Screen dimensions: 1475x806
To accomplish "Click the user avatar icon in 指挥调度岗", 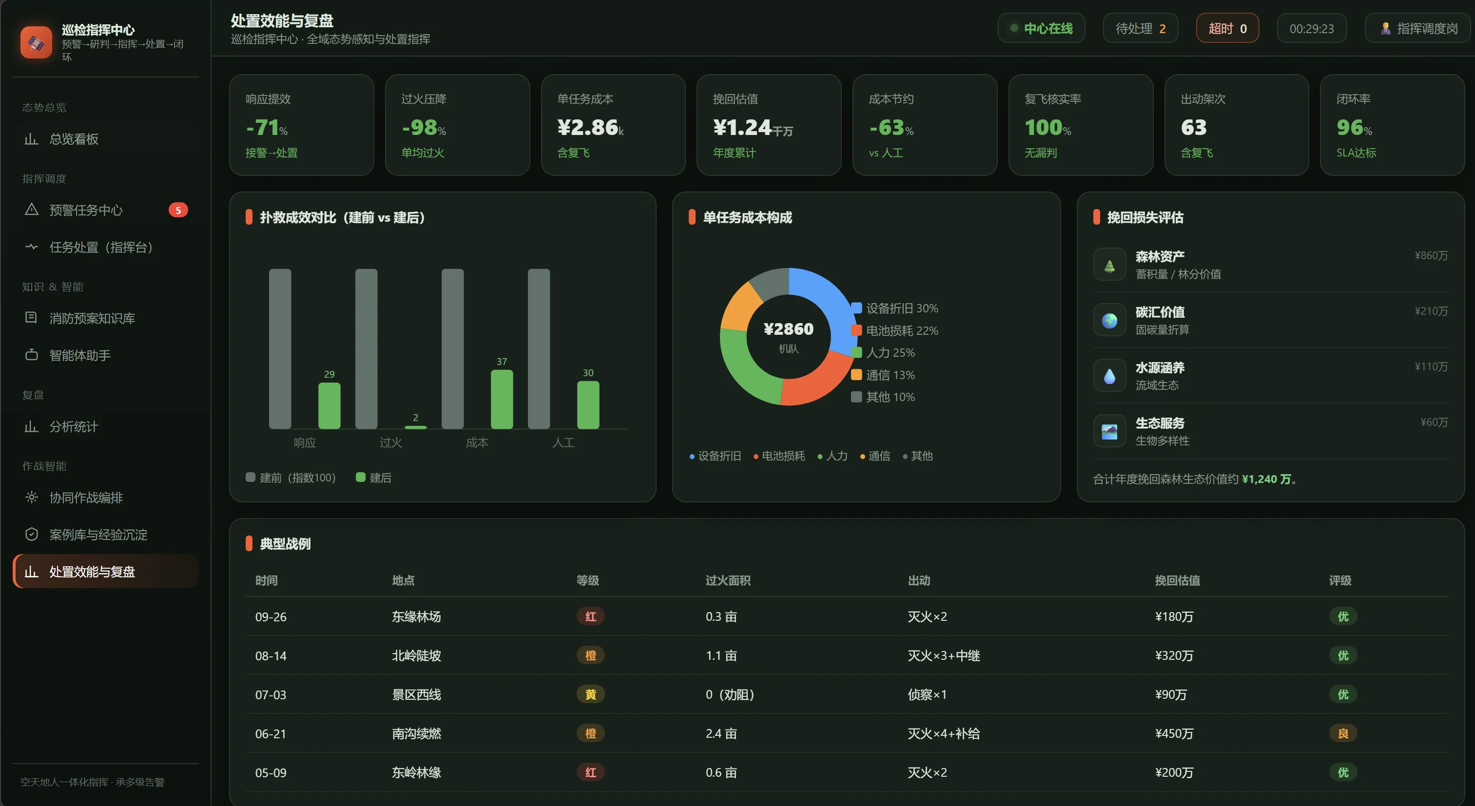I will tap(1386, 28).
